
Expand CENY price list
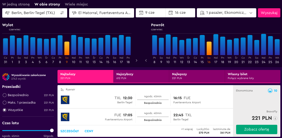(89, 131)
